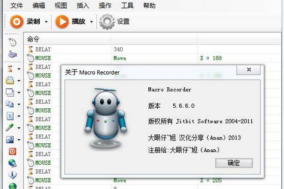Select the MOUSE row with X = 205
This screenshot has width=284, height=189.
[x=153, y=180]
